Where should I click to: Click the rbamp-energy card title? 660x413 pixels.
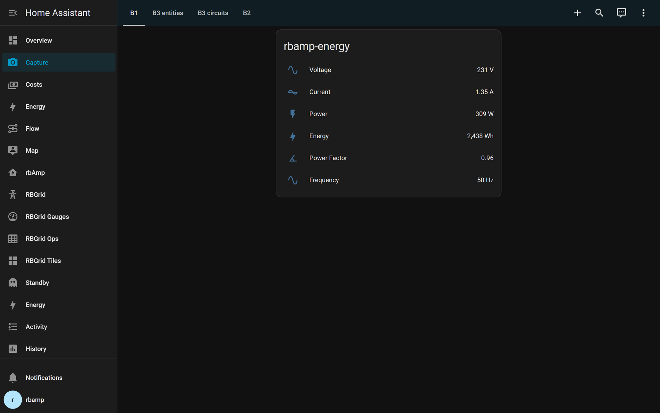[x=317, y=46]
